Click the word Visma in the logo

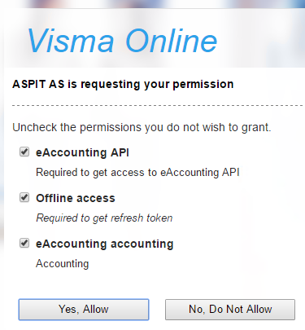coord(71,41)
